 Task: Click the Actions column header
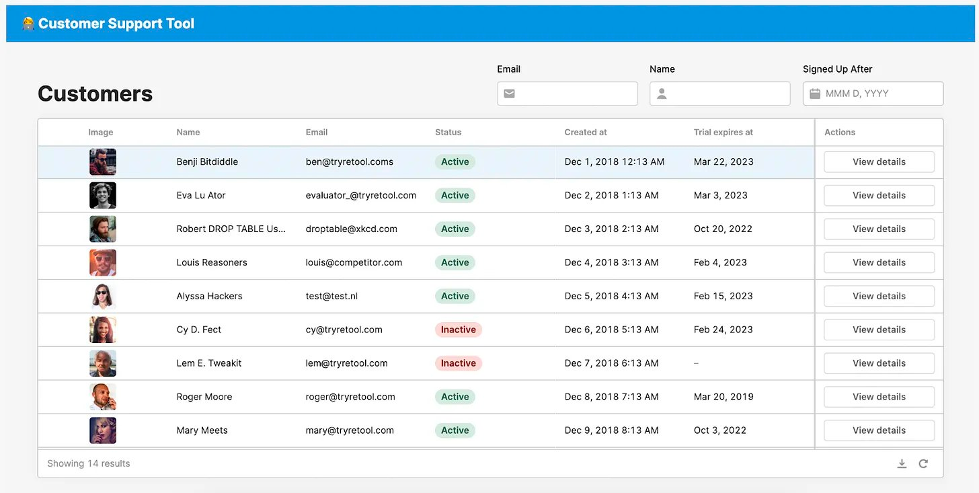840,132
